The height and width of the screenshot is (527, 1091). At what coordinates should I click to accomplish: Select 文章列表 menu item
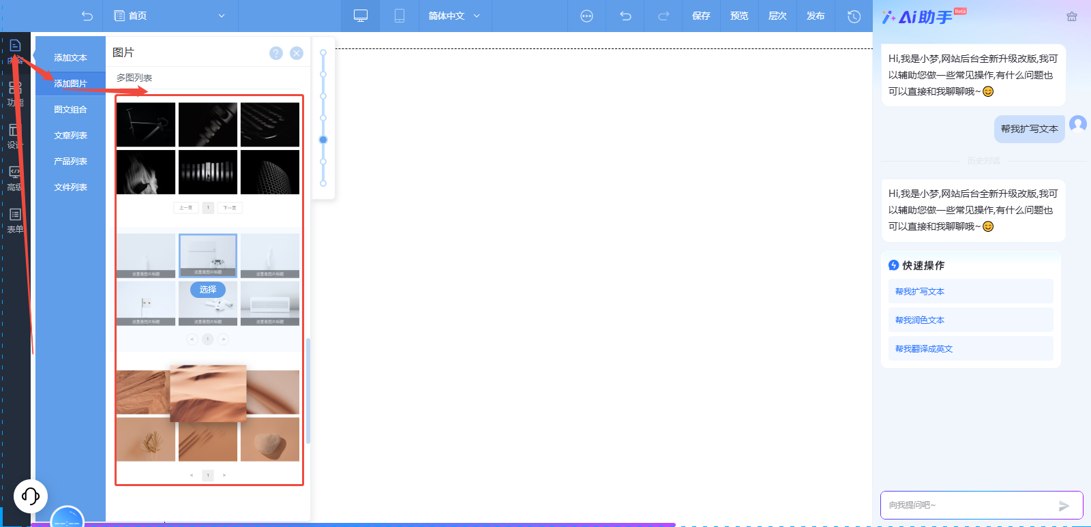tap(70, 136)
